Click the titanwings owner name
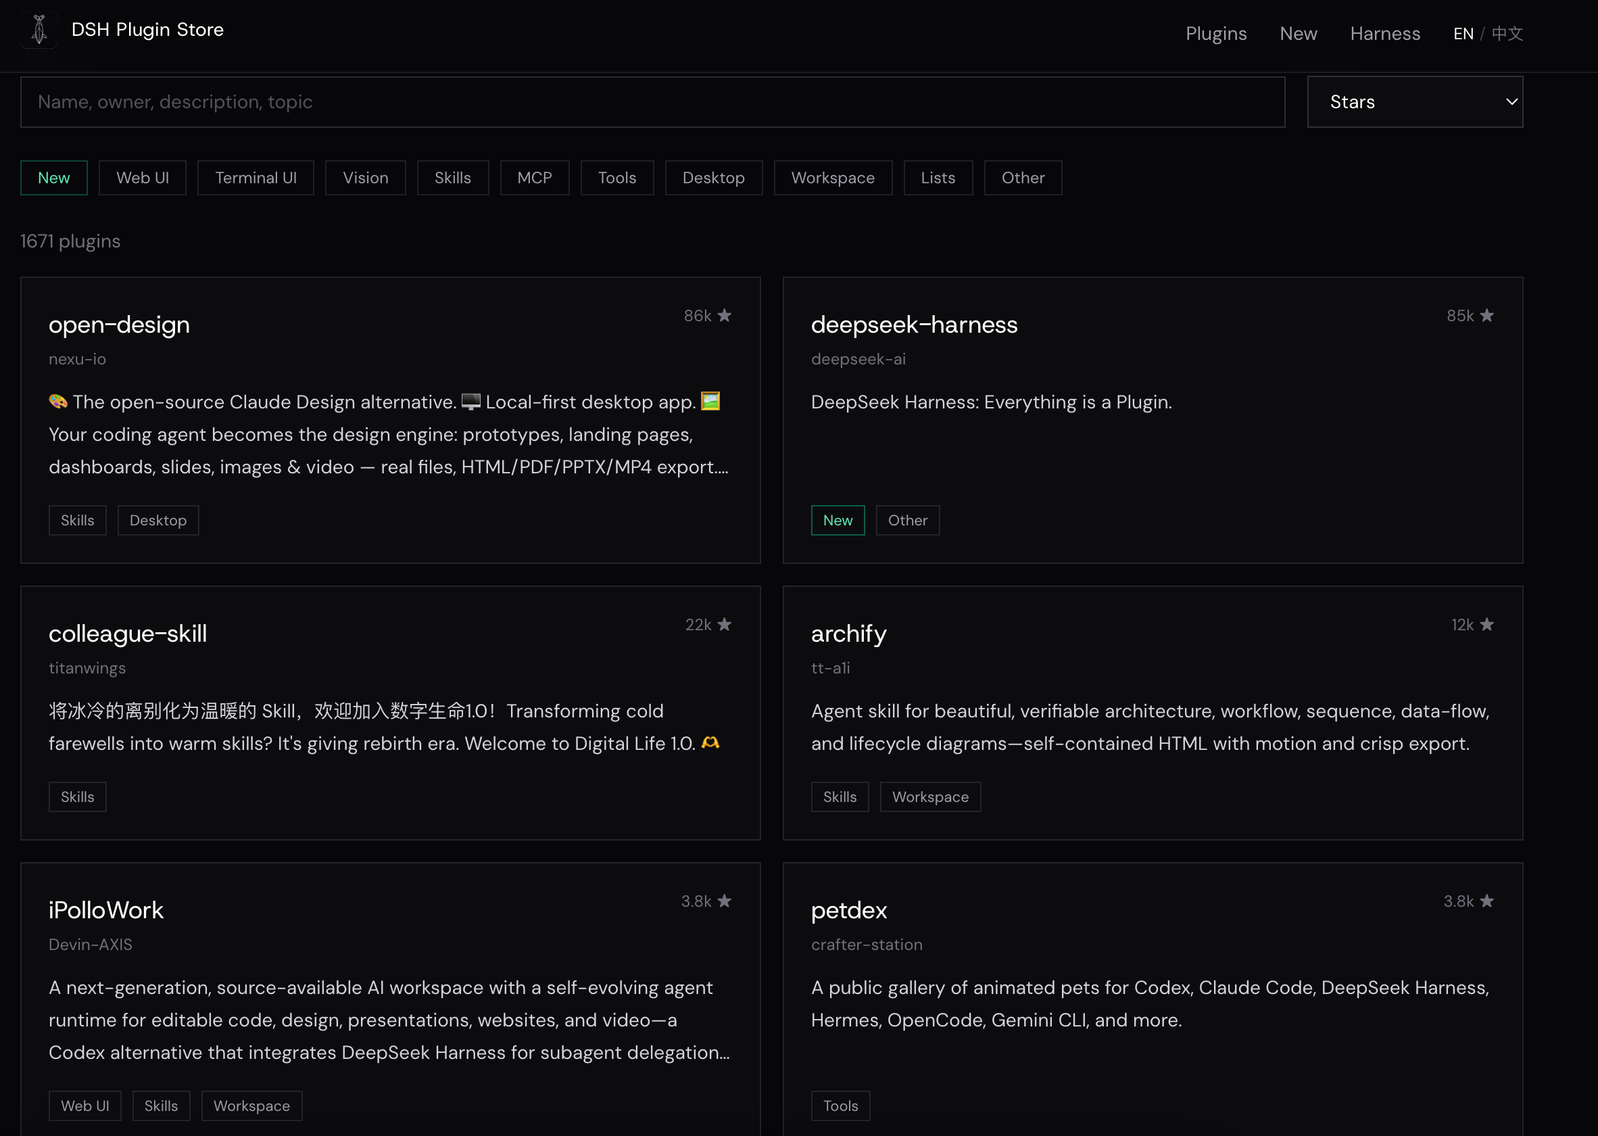Image resolution: width=1598 pixels, height=1136 pixels. [87, 668]
